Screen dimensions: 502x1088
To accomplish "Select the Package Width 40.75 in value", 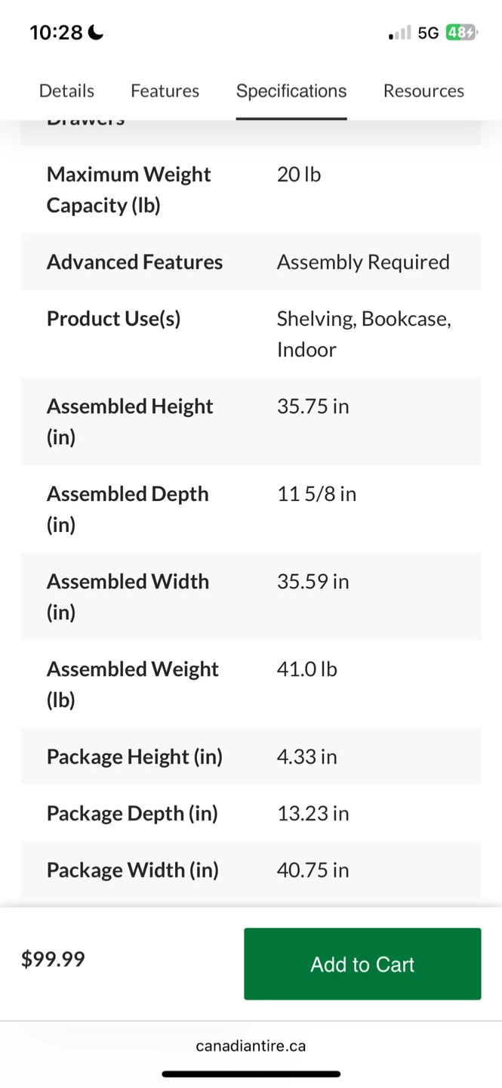I will point(313,870).
